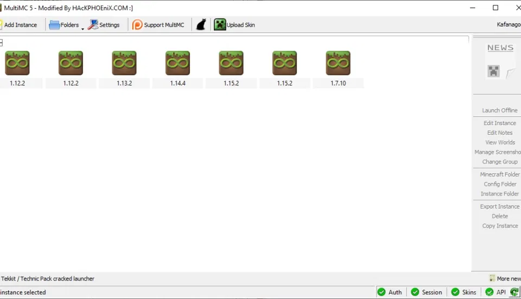Open the Config Folder
The width and height of the screenshot is (521, 299).
(x=500, y=184)
